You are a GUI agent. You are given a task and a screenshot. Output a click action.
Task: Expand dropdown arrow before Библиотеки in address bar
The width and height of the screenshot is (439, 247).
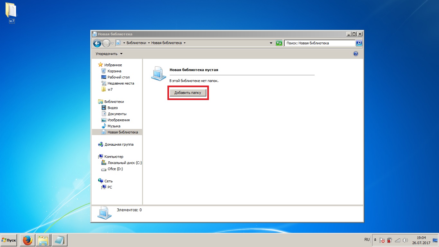point(124,43)
